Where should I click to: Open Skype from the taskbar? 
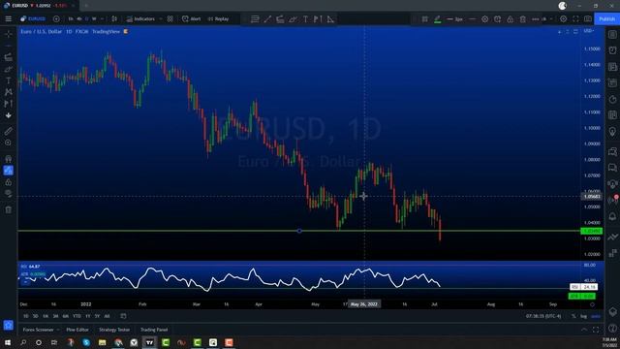click(86, 342)
